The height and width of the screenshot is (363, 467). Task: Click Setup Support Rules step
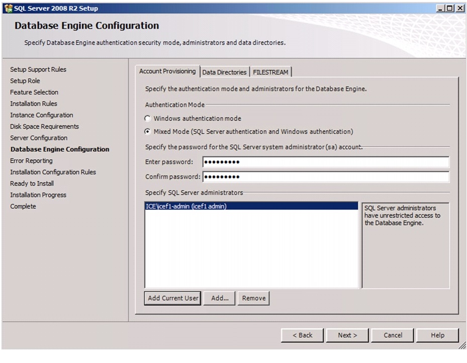click(38, 69)
